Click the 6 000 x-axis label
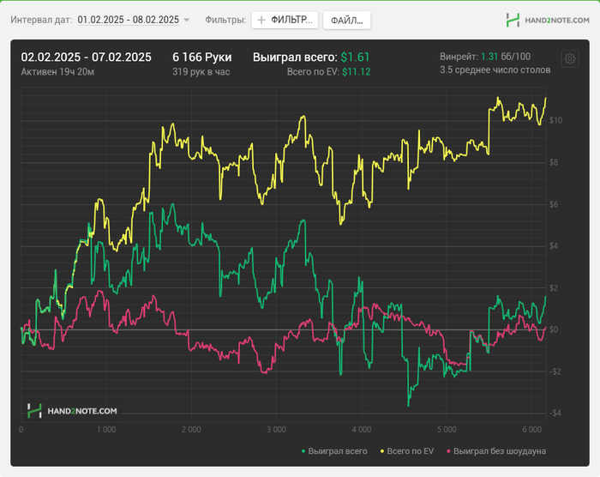This screenshot has width=600, height=477. tap(532, 430)
